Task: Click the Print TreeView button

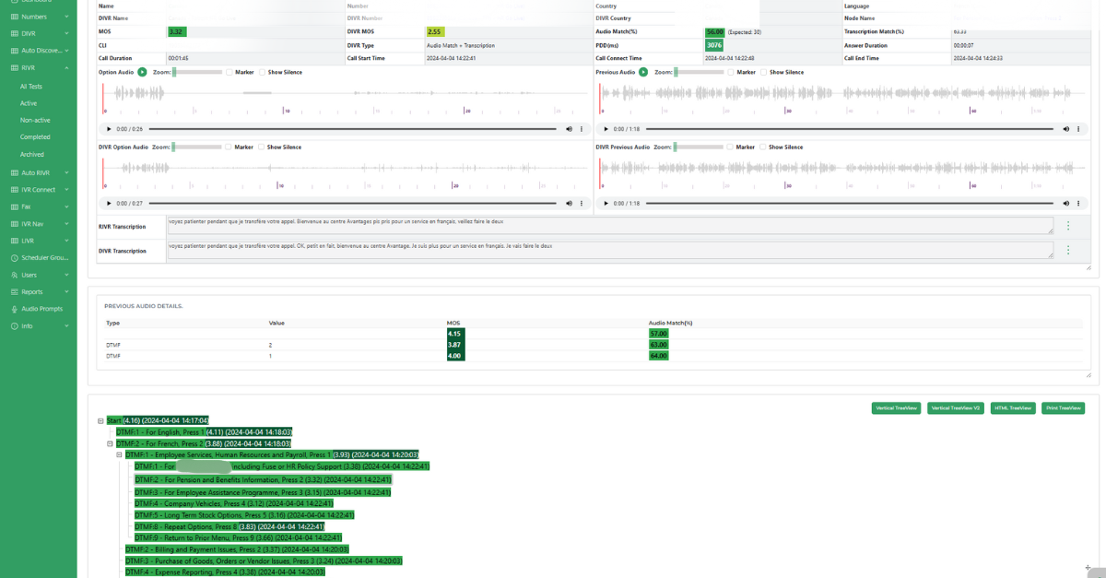Action: coord(1063,408)
